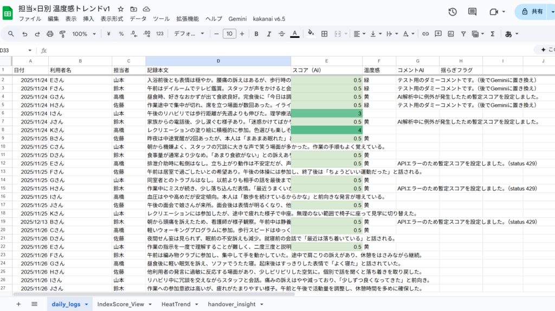Star this spreadsheet document
The height and width of the screenshot is (311, 555).
[x=120, y=9]
